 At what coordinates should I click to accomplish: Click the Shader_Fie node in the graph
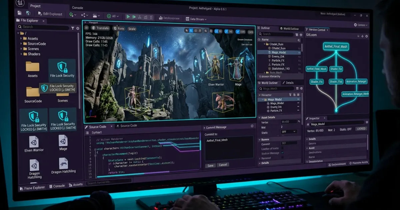(x=336, y=69)
